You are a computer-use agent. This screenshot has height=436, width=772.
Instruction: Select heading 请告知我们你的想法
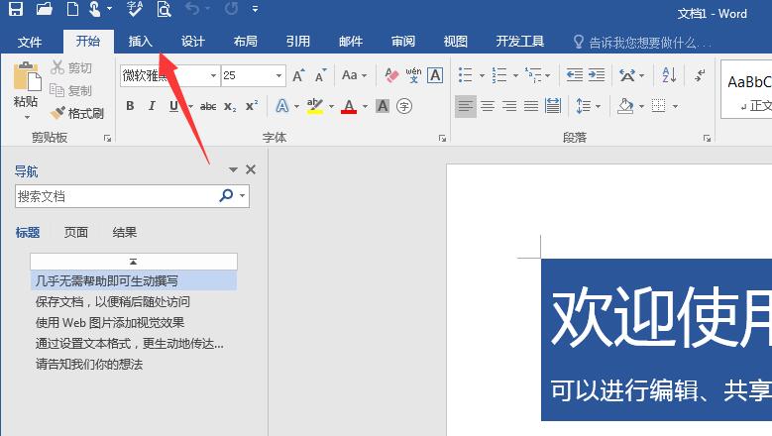89,365
